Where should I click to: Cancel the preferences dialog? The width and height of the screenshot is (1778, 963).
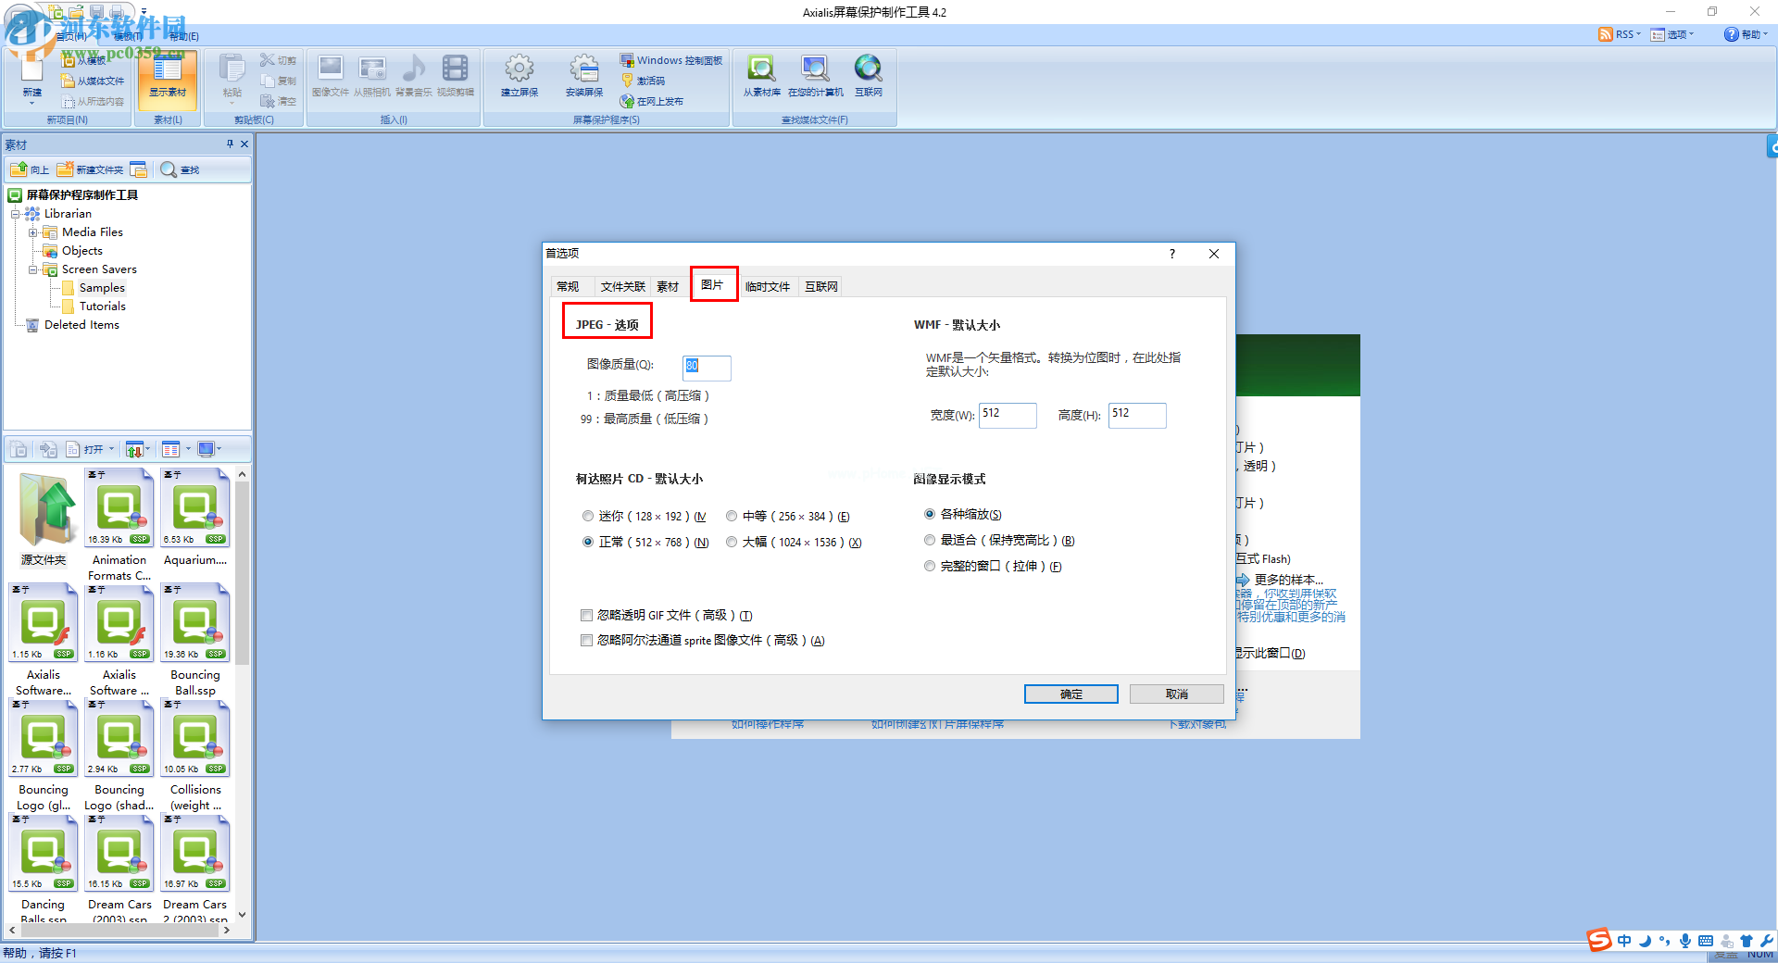click(x=1176, y=694)
